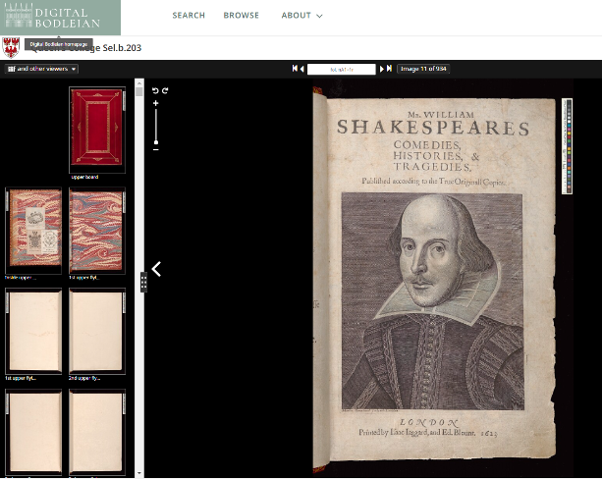This screenshot has width=602, height=479.
Task: Rotate the page clockwise
Action: coord(165,90)
